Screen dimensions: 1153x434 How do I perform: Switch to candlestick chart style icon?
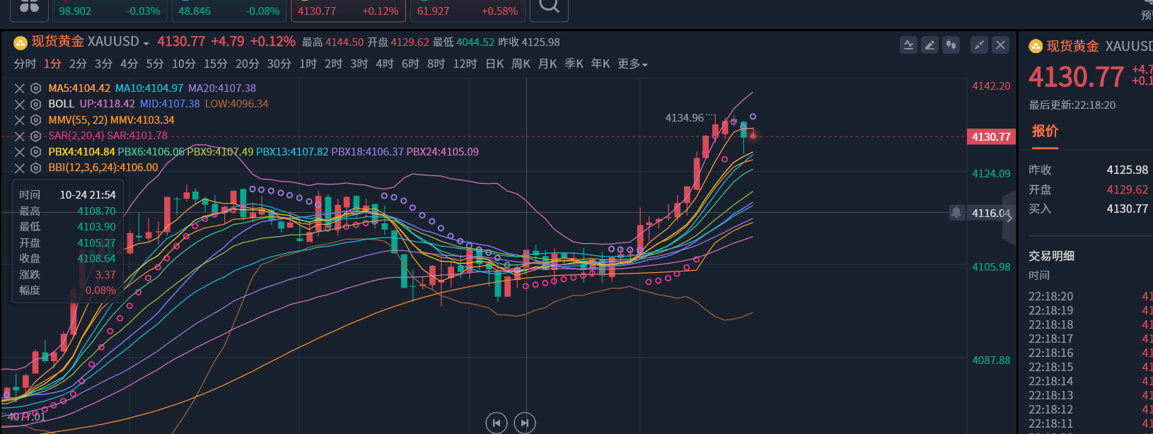[951, 45]
